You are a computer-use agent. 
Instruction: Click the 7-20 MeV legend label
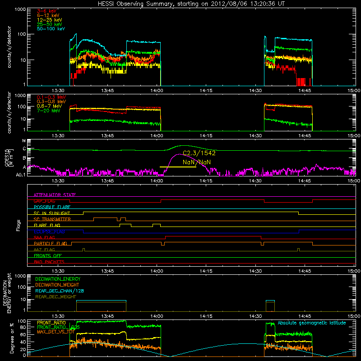coord(48,111)
